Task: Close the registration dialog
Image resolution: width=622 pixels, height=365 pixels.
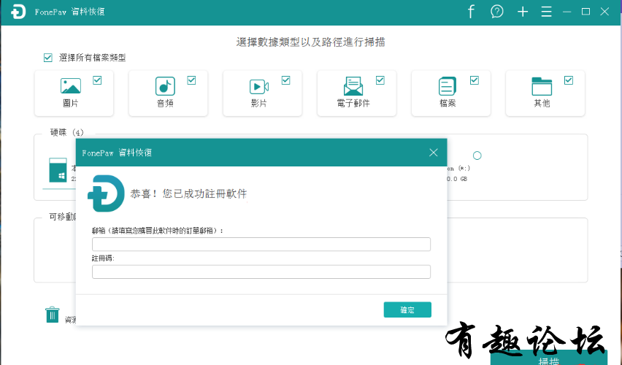Action: click(x=433, y=153)
